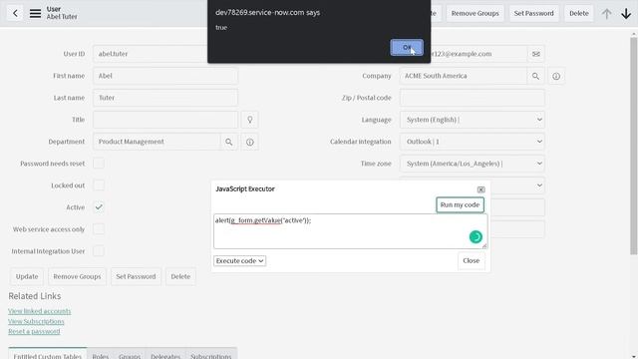Open the form context hamburger menu
The height and width of the screenshot is (359, 638).
(x=36, y=13)
